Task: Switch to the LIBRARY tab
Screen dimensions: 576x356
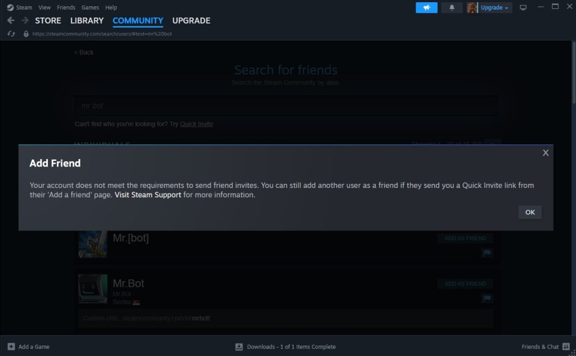Action: click(x=87, y=20)
